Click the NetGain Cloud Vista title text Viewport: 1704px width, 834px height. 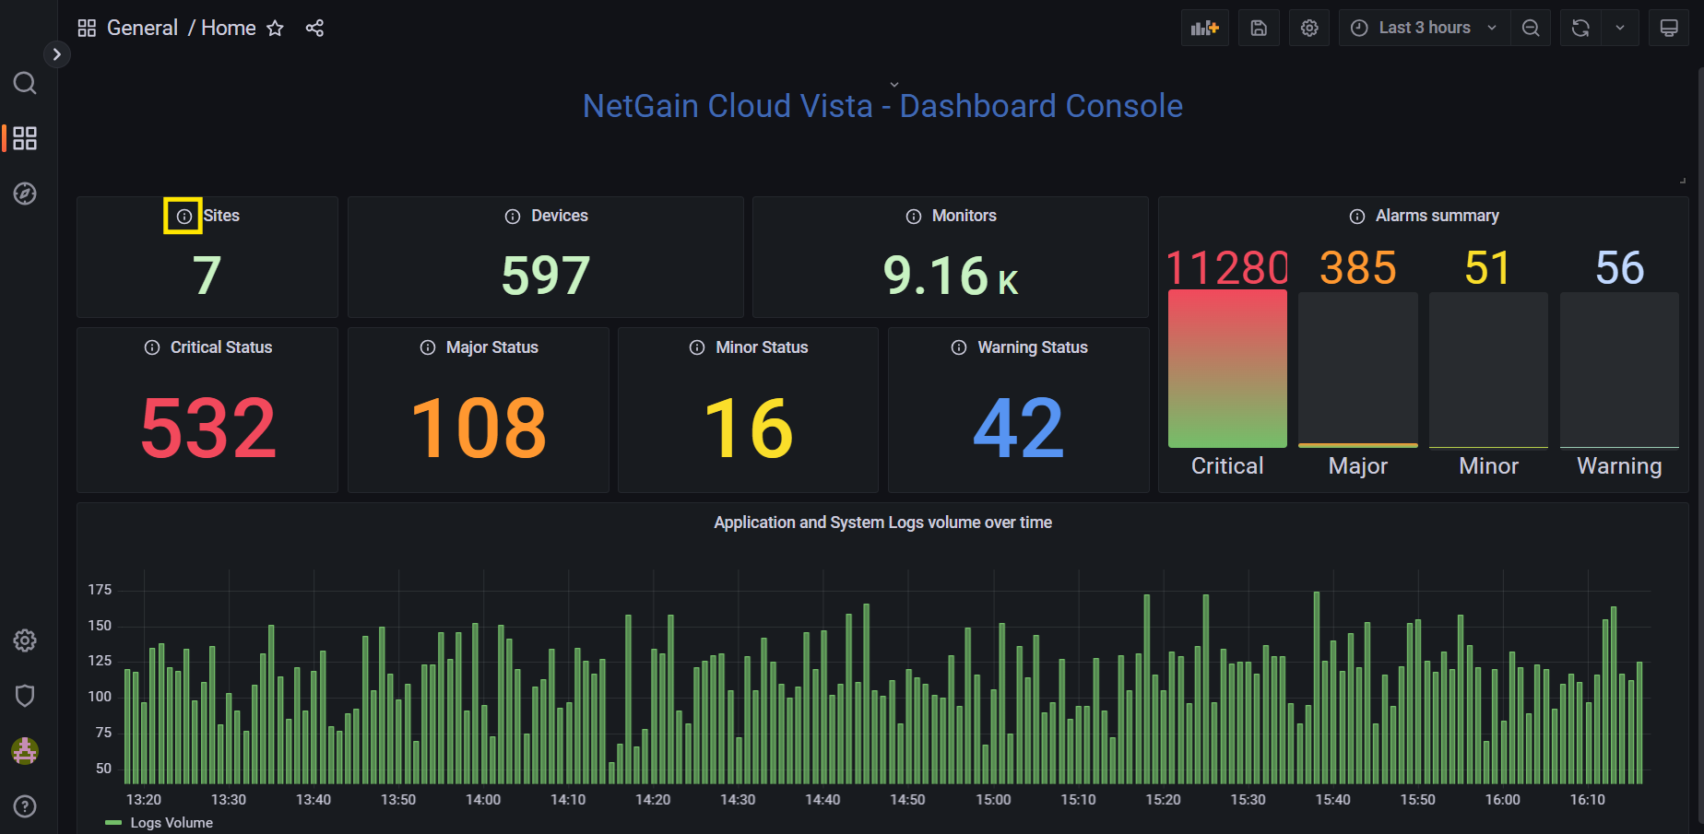[x=882, y=106]
